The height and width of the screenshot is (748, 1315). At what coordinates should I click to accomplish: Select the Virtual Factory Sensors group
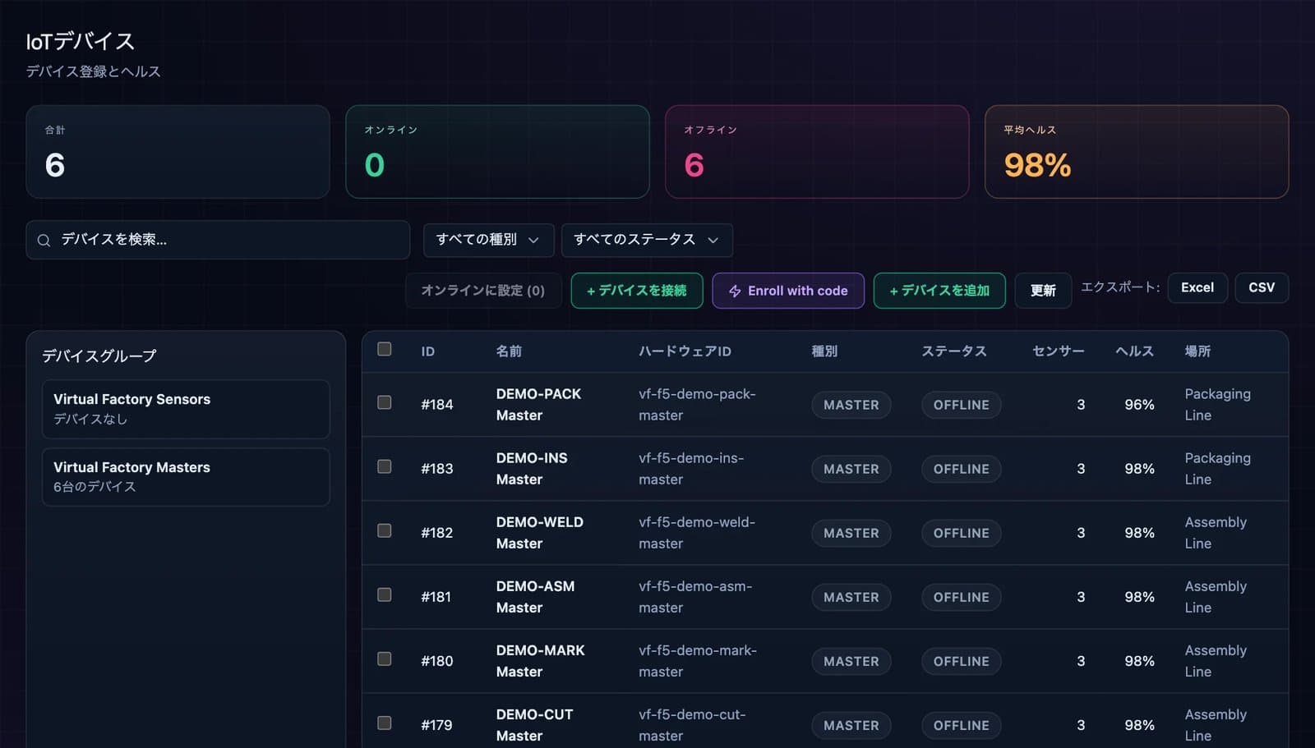[x=186, y=409]
